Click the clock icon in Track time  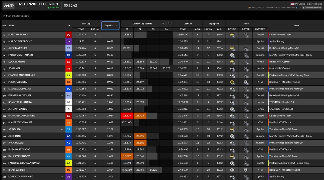click(x=304, y=8)
